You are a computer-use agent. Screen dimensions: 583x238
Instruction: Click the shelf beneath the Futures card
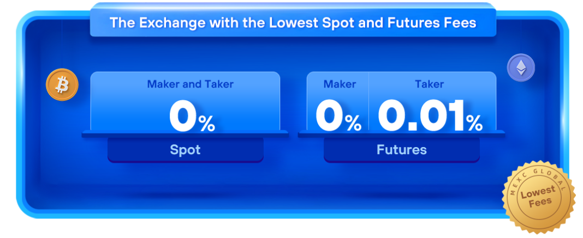click(402, 134)
